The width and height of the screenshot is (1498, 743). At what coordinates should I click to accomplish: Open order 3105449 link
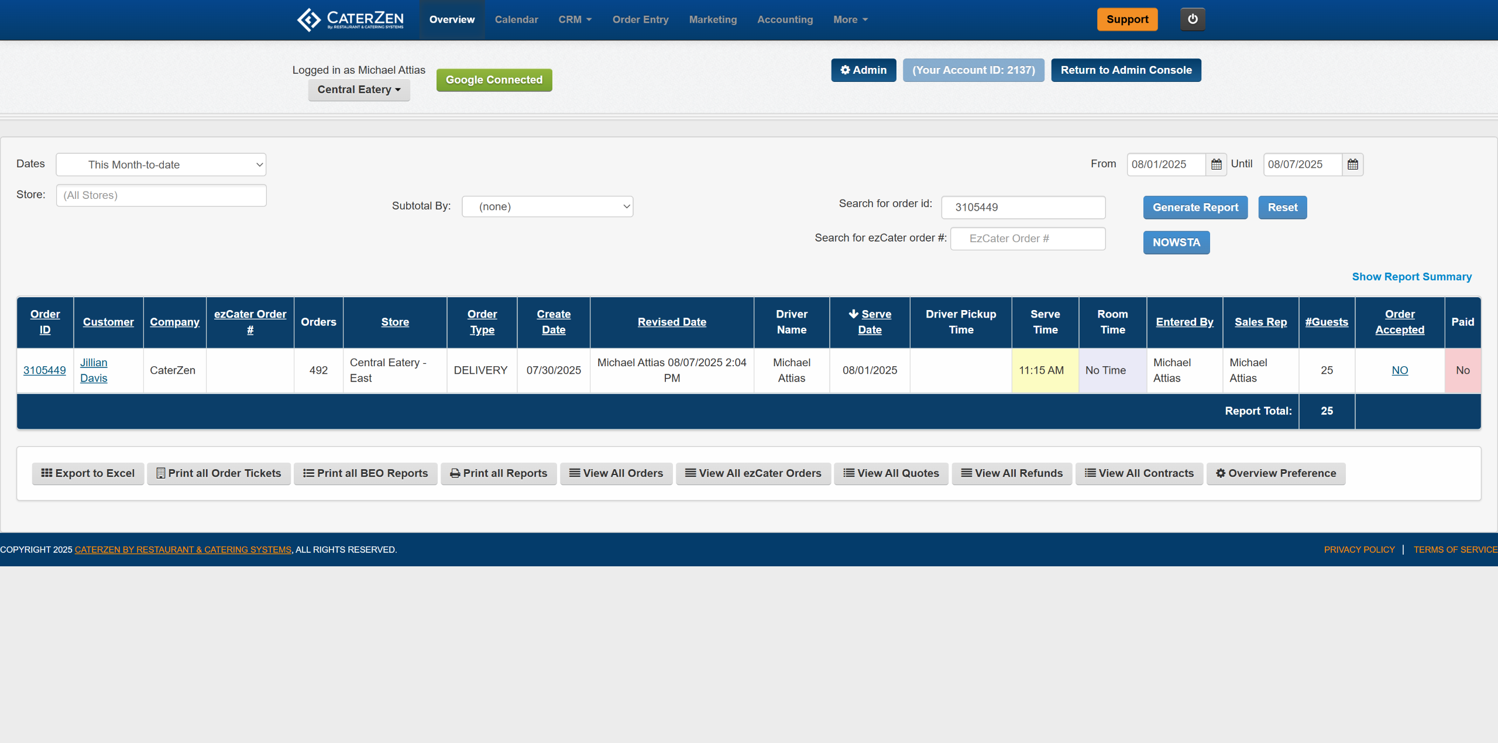point(44,370)
